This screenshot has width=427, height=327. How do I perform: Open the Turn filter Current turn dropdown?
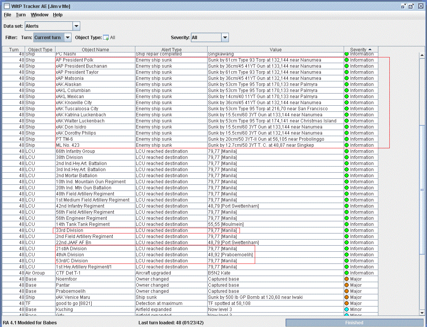pos(68,38)
